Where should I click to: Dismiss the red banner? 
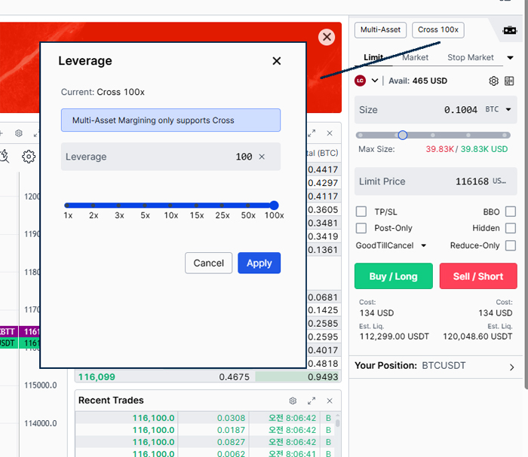pos(326,37)
